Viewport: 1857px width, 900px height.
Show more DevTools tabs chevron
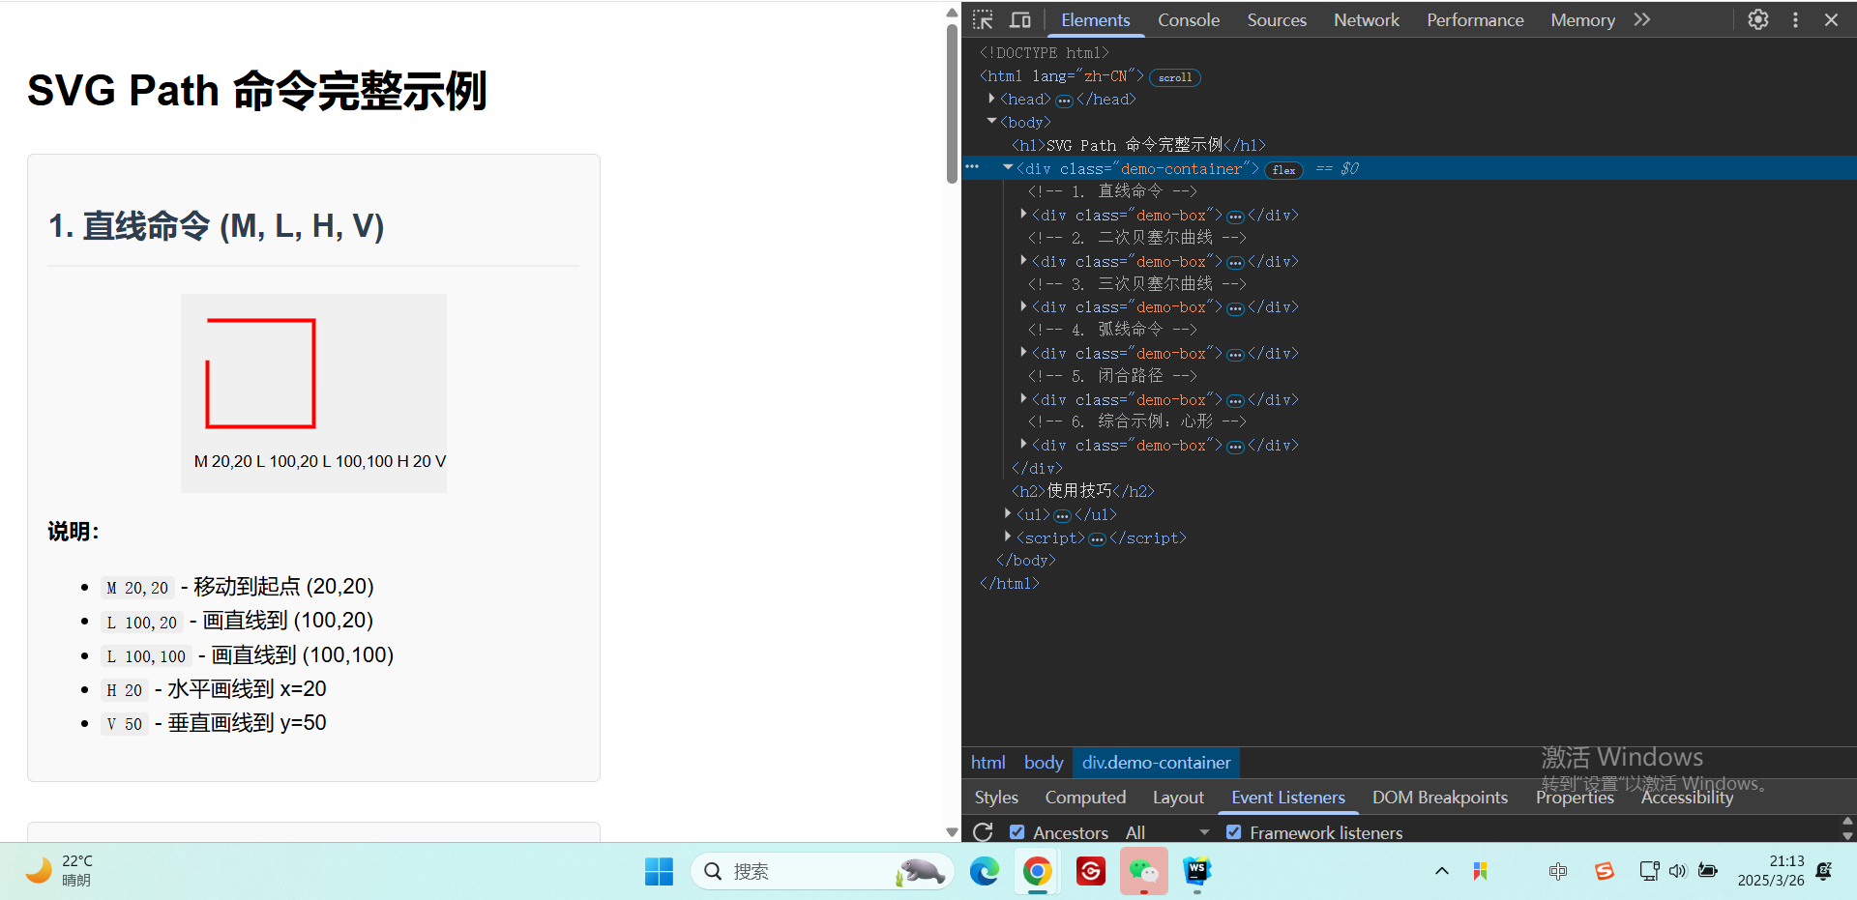[x=1642, y=19]
